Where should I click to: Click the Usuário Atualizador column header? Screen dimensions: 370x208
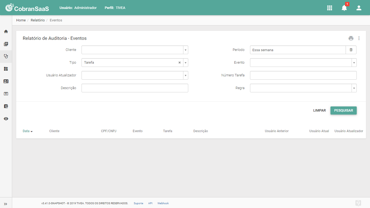tap(349, 131)
